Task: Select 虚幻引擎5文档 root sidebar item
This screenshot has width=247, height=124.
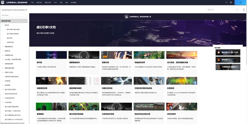Action: 14,21
